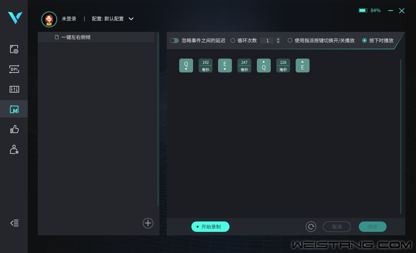Toggle 忽略事件之间的延迟 switch
Viewport: 416px width, 253px height.
[174, 41]
